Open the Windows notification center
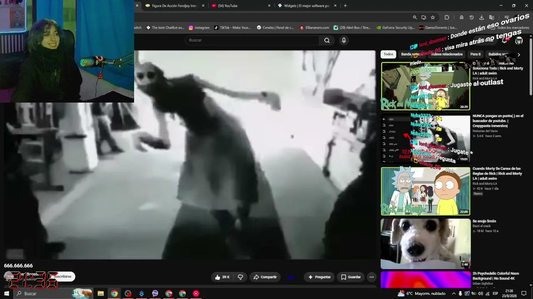Viewport: 533px width, 299px height. (x=524, y=294)
